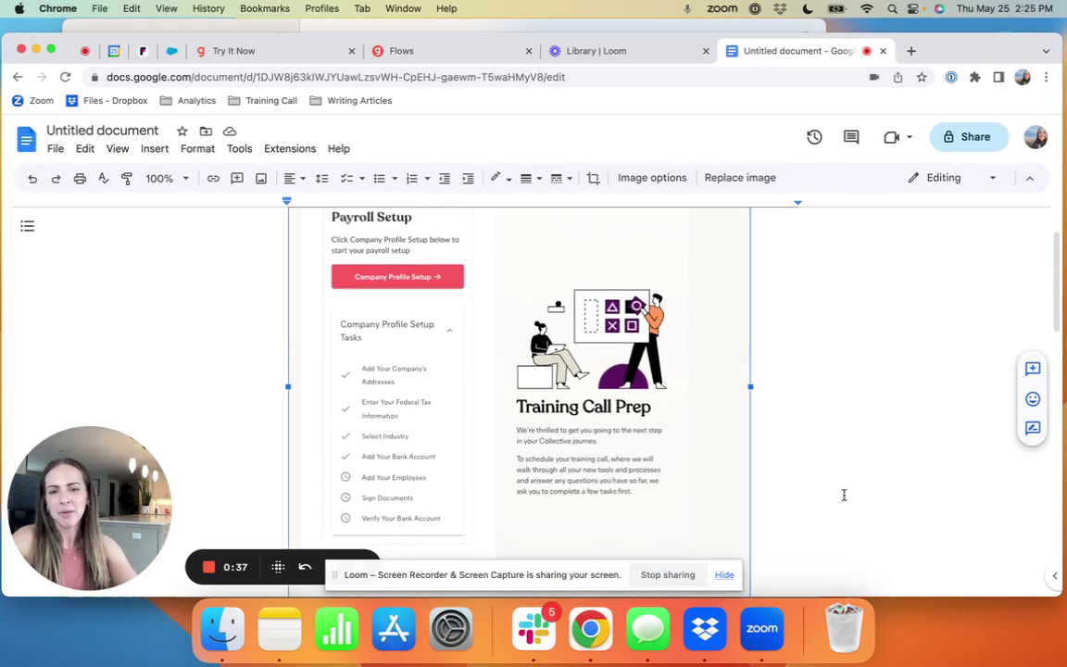Open zoom level 100% dropdown
Viewport: 1067px width, 667px height.
click(167, 178)
